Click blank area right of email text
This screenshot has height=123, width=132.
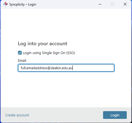pos(93,68)
